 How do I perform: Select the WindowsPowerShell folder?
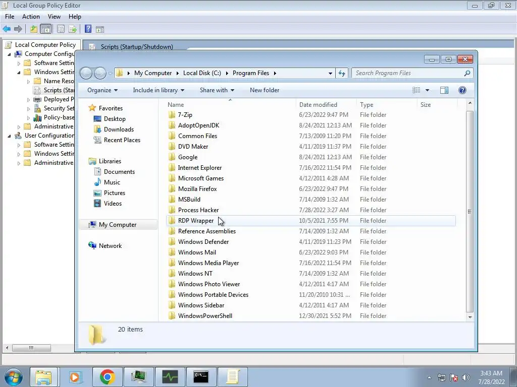click(311, 316)
